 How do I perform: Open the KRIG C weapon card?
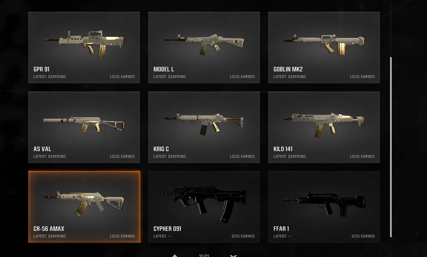tap(204, 127)
